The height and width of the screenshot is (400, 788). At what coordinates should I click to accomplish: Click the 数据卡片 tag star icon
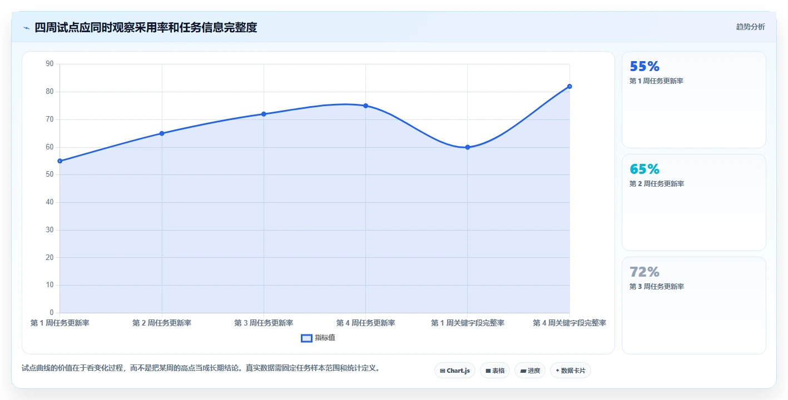pos(557,371)
